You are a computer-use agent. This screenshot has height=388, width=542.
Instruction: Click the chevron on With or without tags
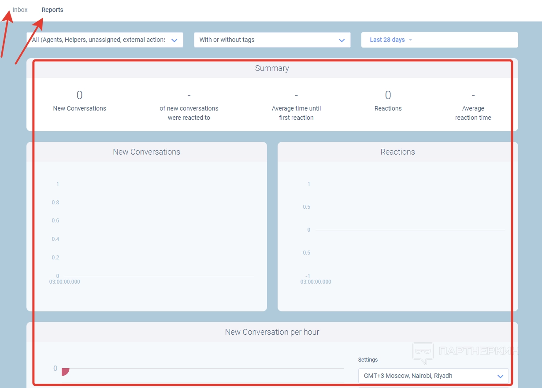coord(342,40)
